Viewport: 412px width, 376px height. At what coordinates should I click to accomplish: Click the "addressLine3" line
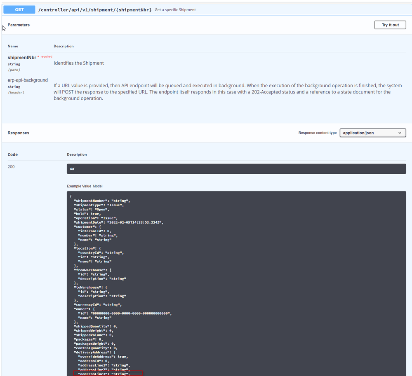(104, 374)
